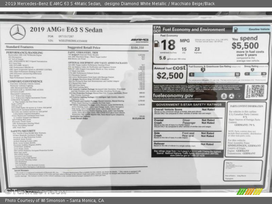Click the 'PAINT, UPHOLSTERY, TRIM' heading
272x204 pixels.
coord(83,52)
